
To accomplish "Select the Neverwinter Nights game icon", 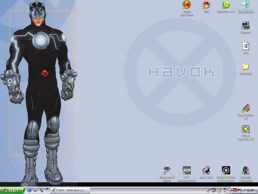I will tap(167, 170).
